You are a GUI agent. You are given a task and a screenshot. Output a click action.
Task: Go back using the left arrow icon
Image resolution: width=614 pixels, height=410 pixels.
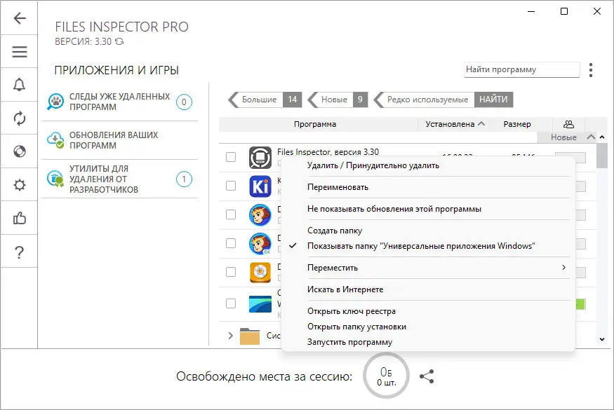tap(20, 18)
